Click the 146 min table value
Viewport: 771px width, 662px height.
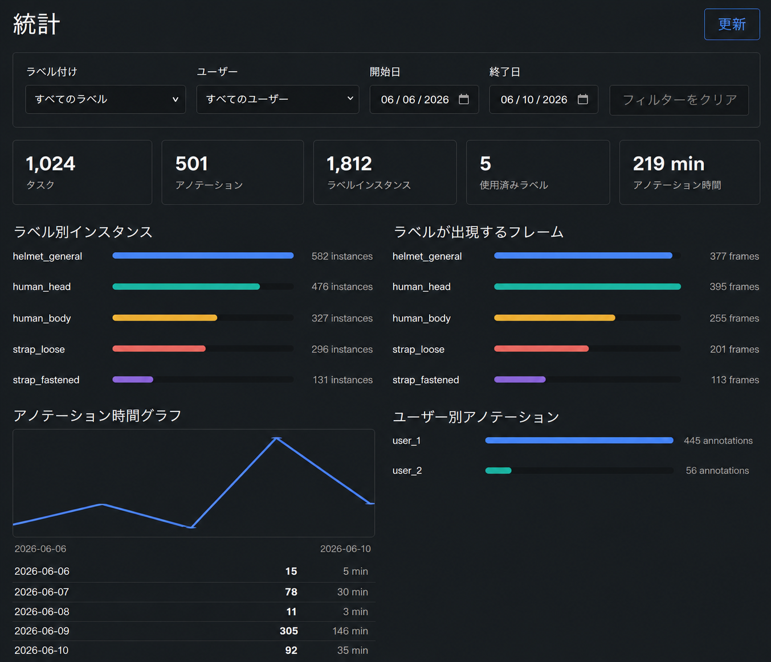pos(350,631)
